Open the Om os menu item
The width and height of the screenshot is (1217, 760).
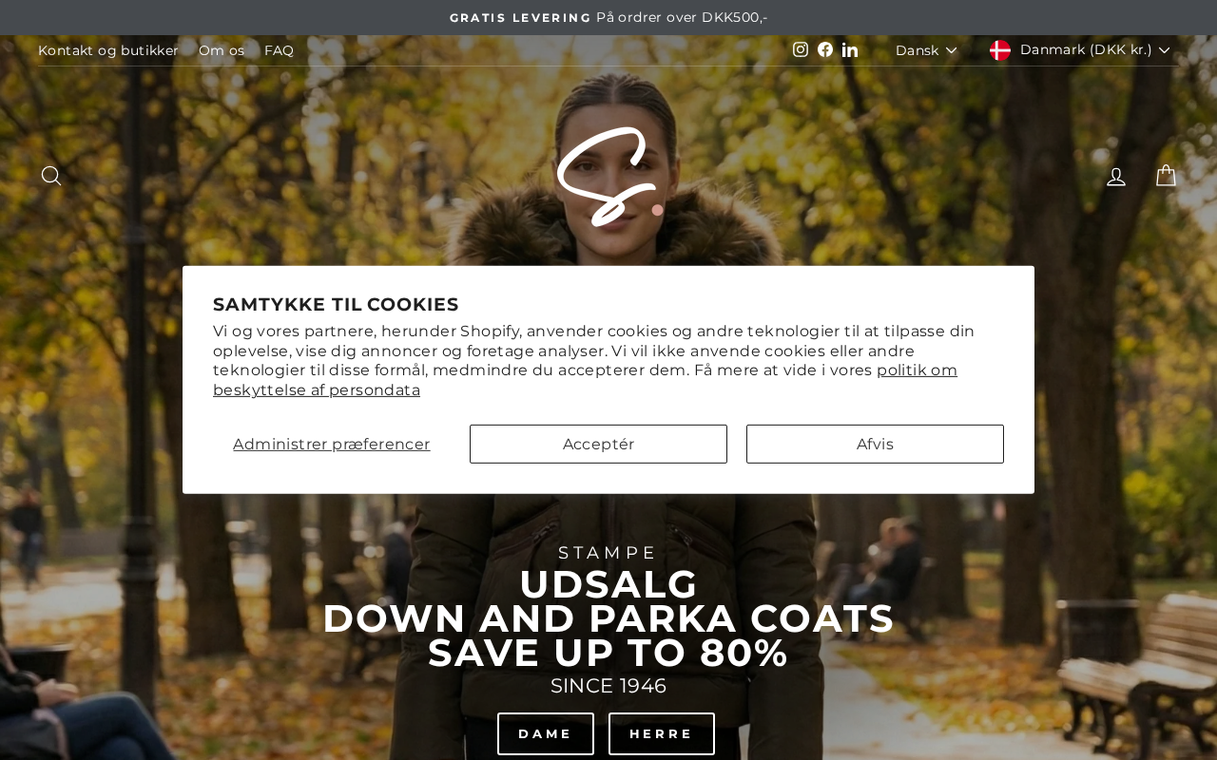(222, 50)
